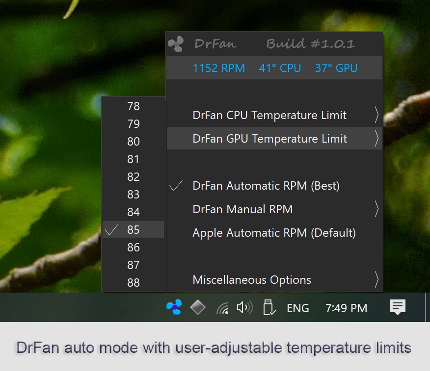Open Miscellaneous Options menu entry
Viewport: 430px width, 371px height.
pos(274,280)
